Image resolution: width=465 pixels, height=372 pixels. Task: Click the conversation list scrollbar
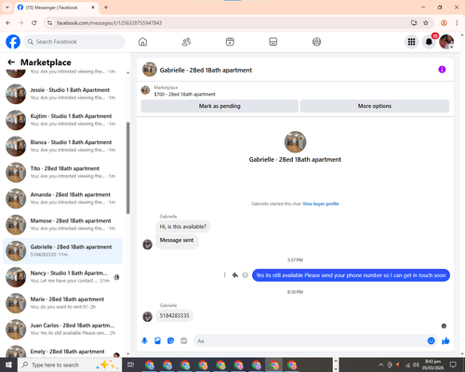pyautogui.click(x=127, y=167)
